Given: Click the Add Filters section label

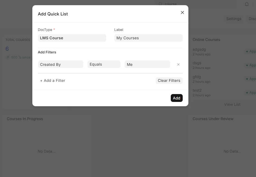Looking at the screenshot, I should click(x=47, y=52).
